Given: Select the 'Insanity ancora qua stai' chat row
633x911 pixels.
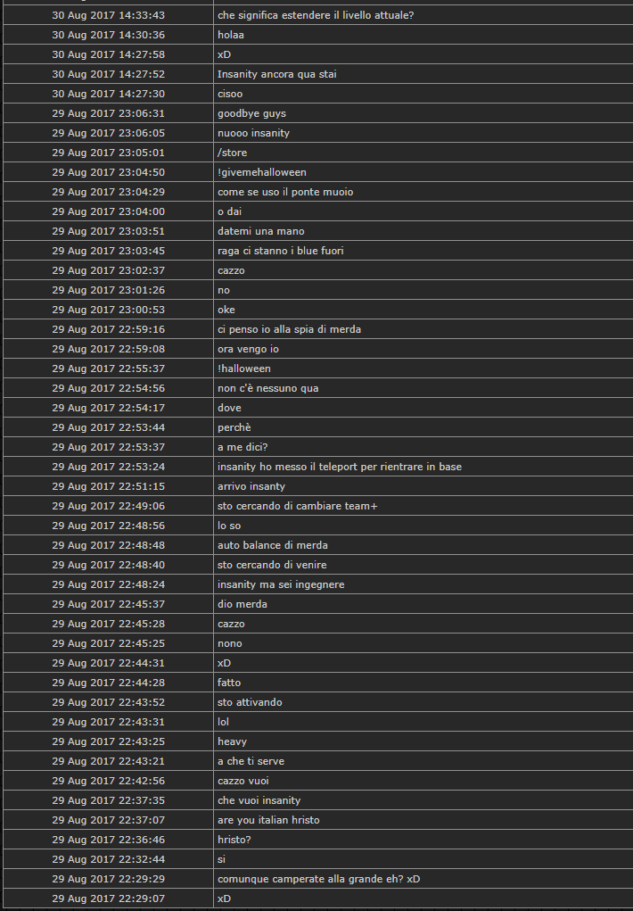Looking at the screenshot, I should (x=317, y=74).
